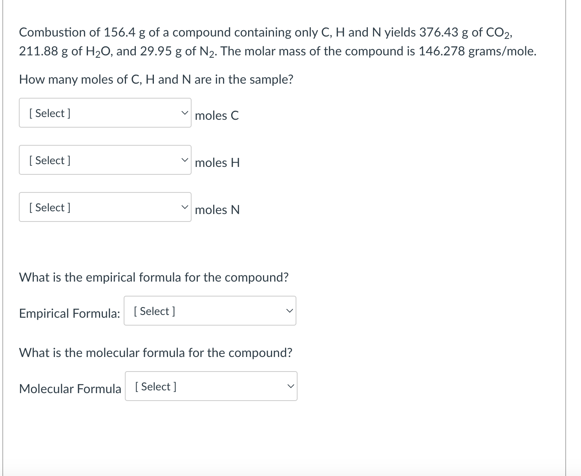Open the Empirical Formula select menu
This screenshot has width=581, height=476.
[x=210, y=311]
